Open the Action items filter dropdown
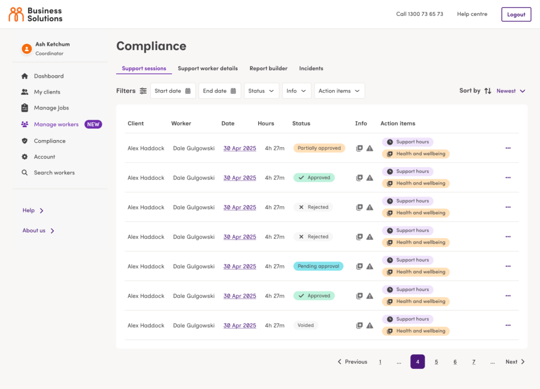This screenshot has width=540, height=389. point(339,91)
